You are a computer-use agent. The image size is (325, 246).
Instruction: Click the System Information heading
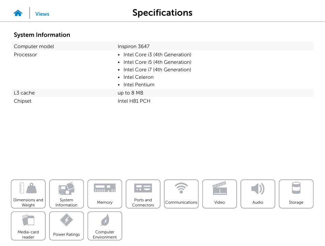(x=42, y=35)
